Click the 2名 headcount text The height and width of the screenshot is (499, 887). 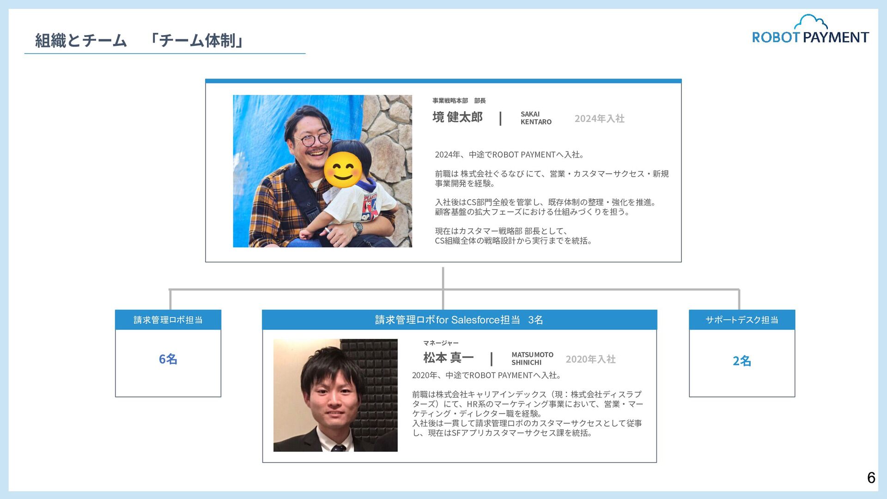tap(741, 361)
